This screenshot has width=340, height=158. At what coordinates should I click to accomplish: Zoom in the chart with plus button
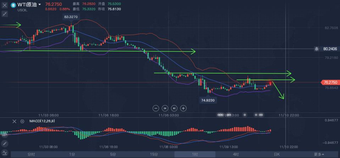point(183,108)
